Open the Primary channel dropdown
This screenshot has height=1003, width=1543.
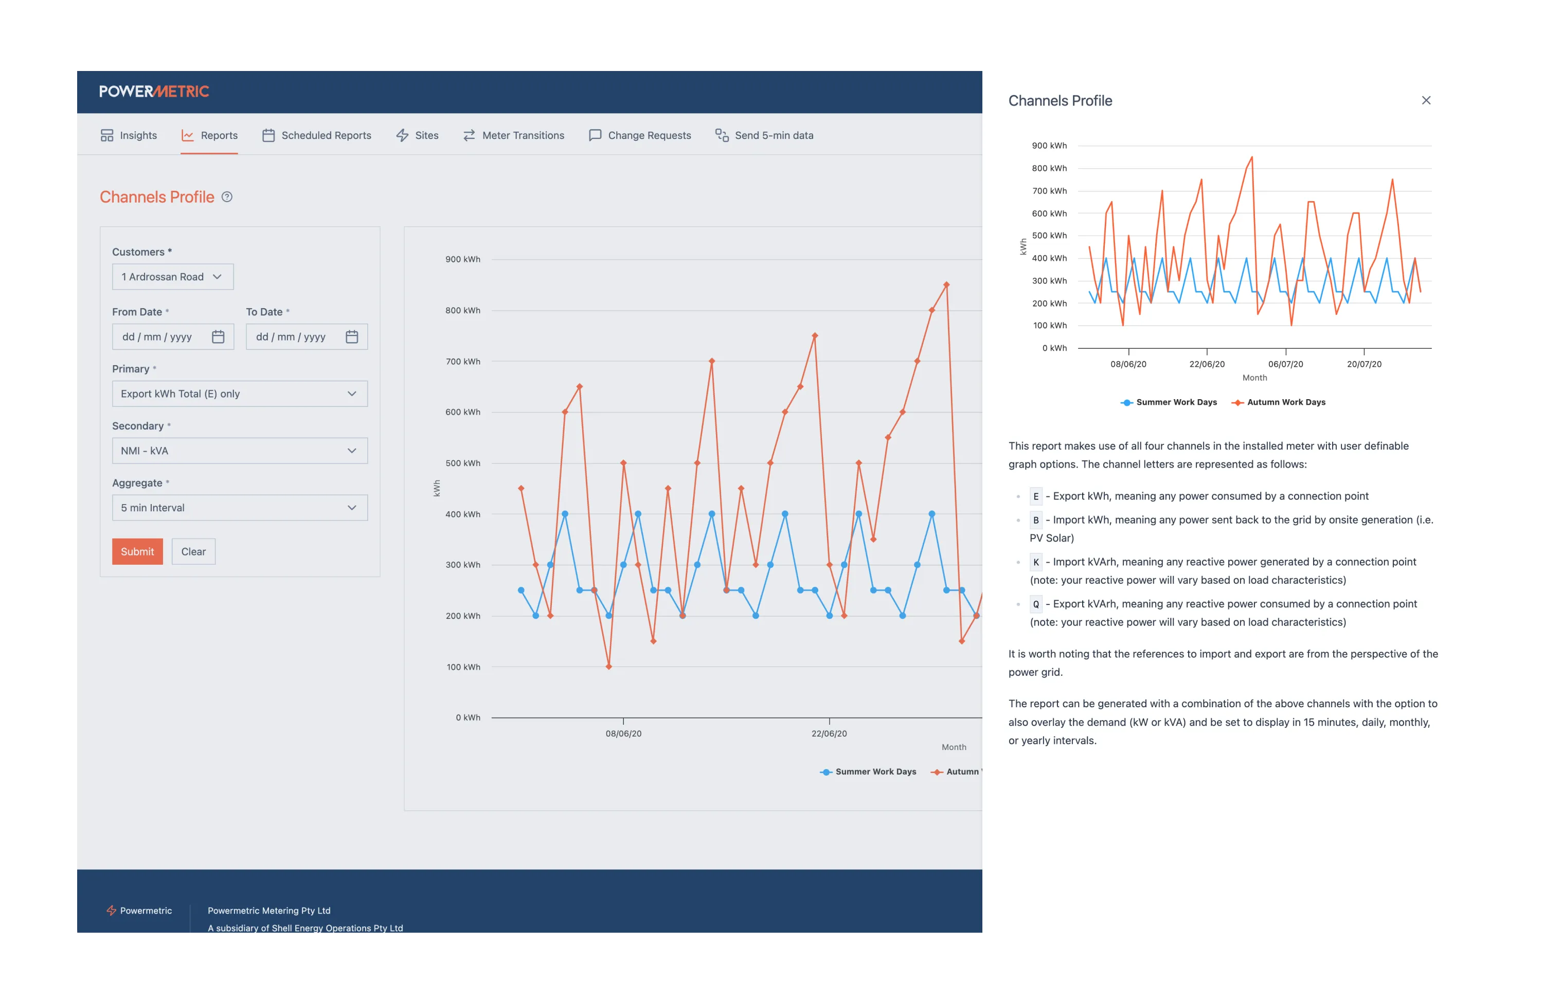pos(239,394)
